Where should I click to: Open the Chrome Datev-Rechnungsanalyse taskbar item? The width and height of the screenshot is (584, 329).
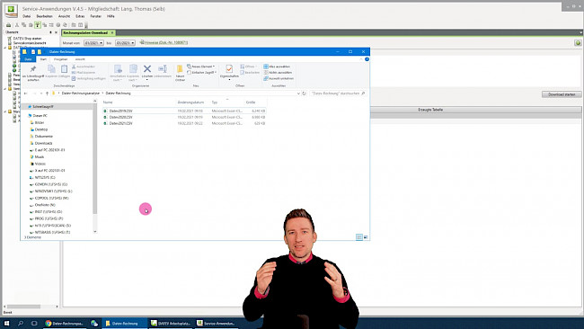pos(65,324)
